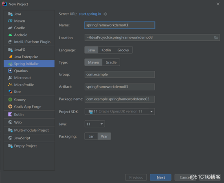Viewport: 224px width, 183px height.
Task: Click the JavaFX folder icon
Action: [x=10, y=50]
